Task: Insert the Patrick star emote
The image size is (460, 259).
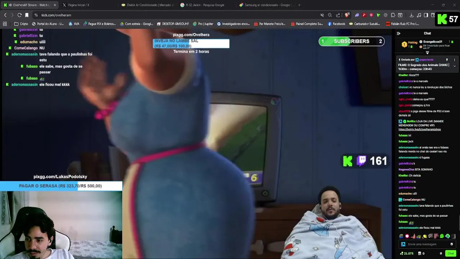Action: [x=413, y=236]
